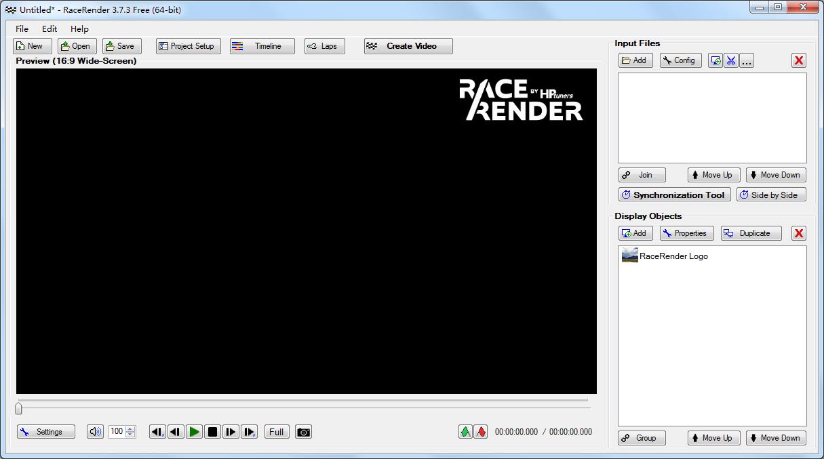Move input file up
824x459 pixels.
coord(714,175)
